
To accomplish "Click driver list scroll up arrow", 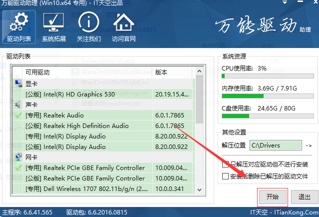I will [199, 71].
